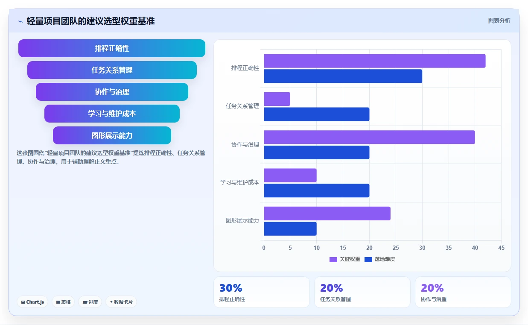Click the 图形展示能力 chart axis label
The image size is (528, 325).
coord(242,221)
